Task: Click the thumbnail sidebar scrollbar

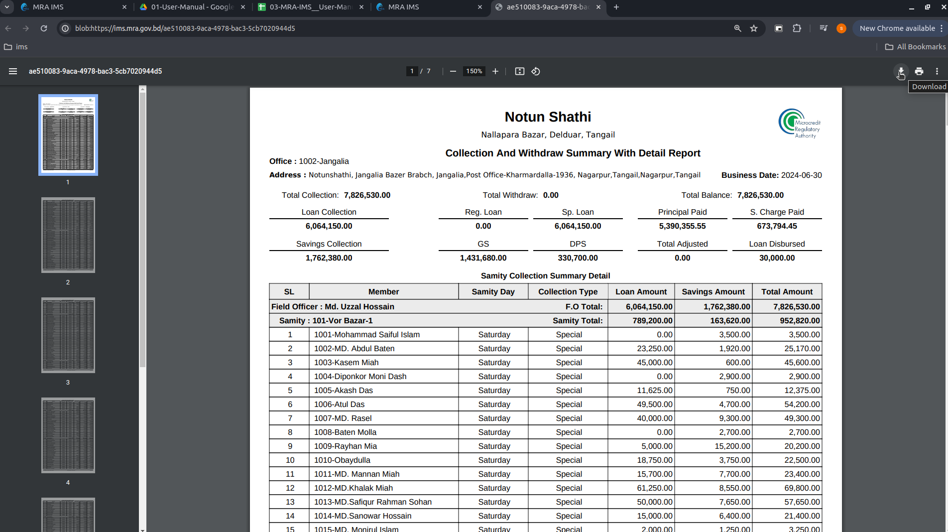Action: coord(143,229)
